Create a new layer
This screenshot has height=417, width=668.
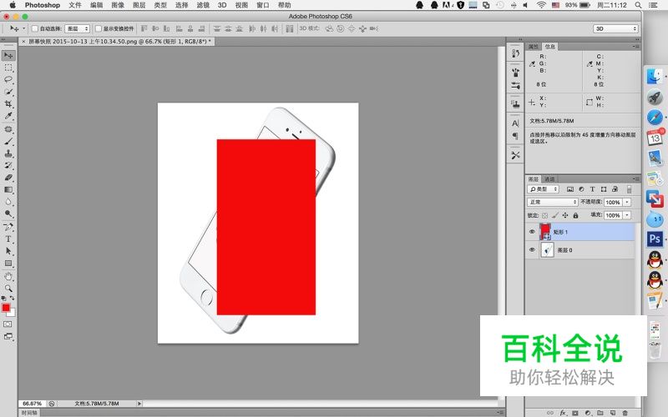(x=613, y=413)
